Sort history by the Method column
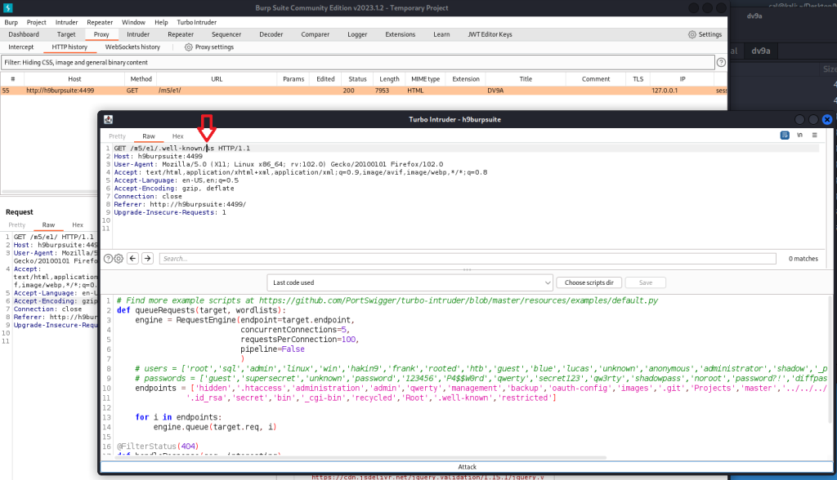This screenshot has height=480, width=837. pos(141,79)
